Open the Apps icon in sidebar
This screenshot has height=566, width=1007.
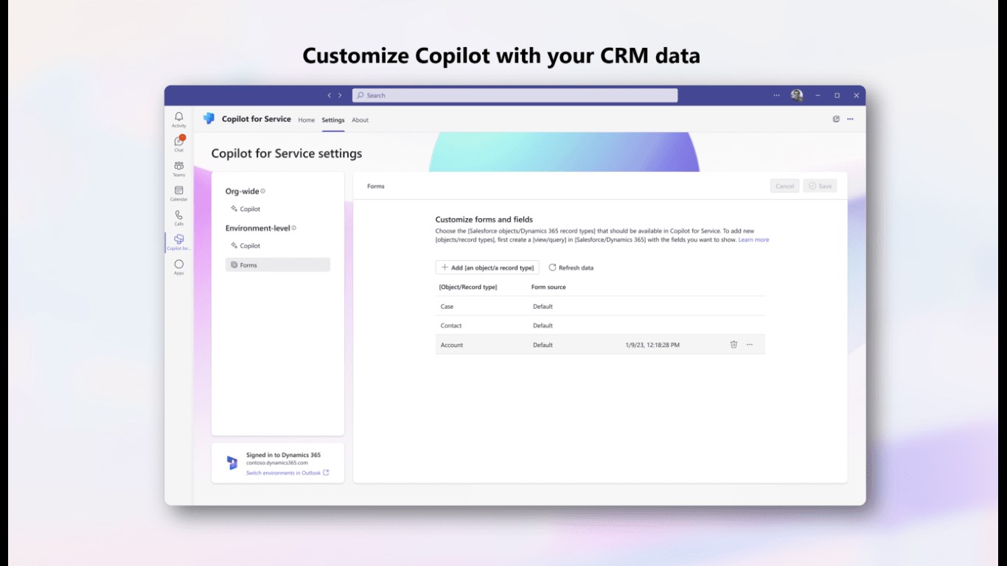coord(178,267)
